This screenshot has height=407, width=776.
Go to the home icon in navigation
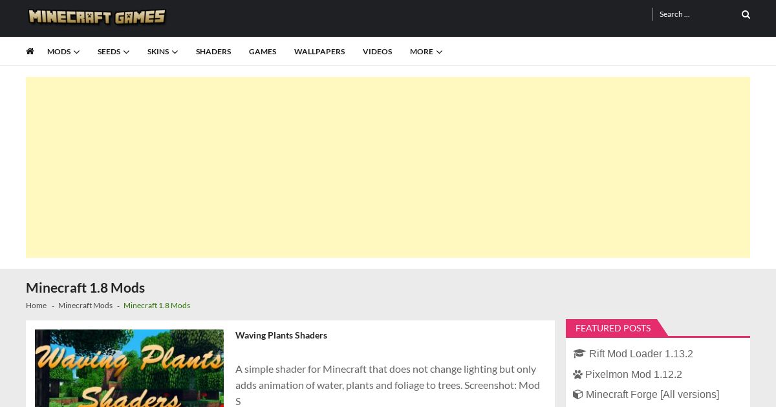click(x=30, y=51)
